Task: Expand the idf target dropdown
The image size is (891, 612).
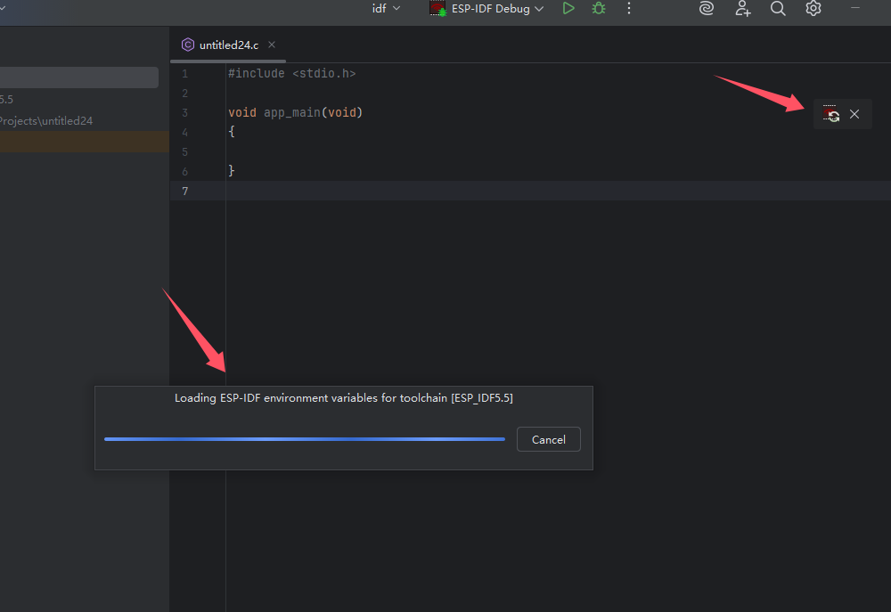Action: [x=387, y=9]
